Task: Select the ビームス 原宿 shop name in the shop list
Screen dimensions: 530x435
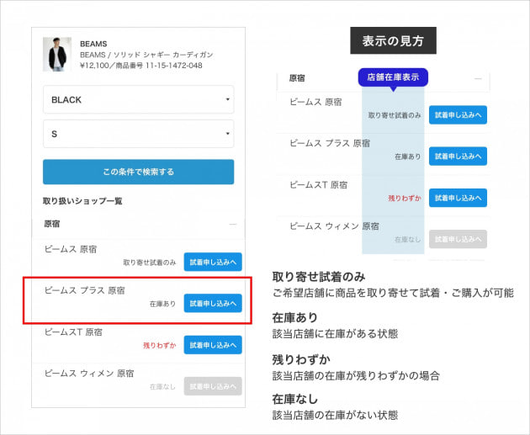Action: click(x=73, y=249)
